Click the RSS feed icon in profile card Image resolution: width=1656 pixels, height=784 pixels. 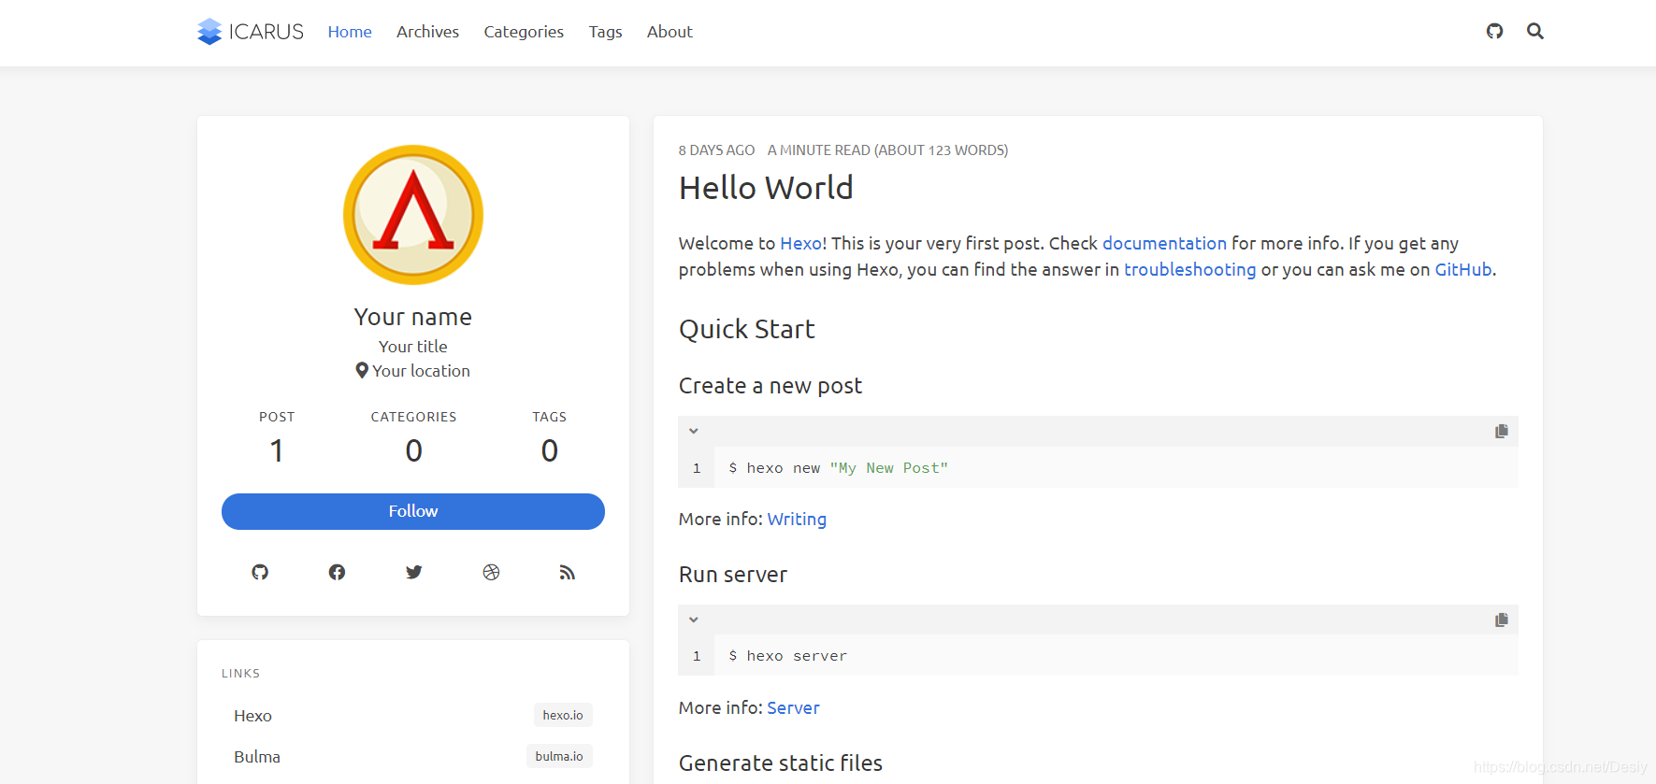point(568,572)
